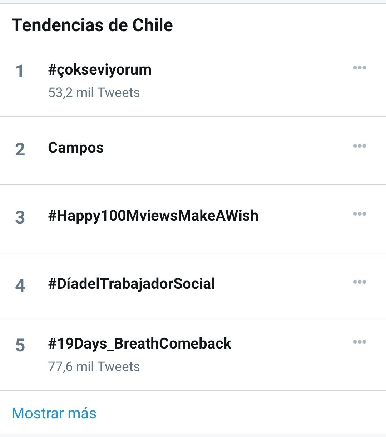Open more options for Campos trend
The height and width of the screenshot is (437, 386).
[359, 146]
